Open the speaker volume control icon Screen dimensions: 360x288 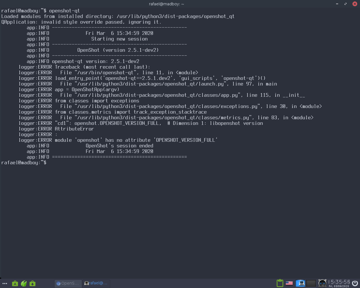[x=322, y=283]
